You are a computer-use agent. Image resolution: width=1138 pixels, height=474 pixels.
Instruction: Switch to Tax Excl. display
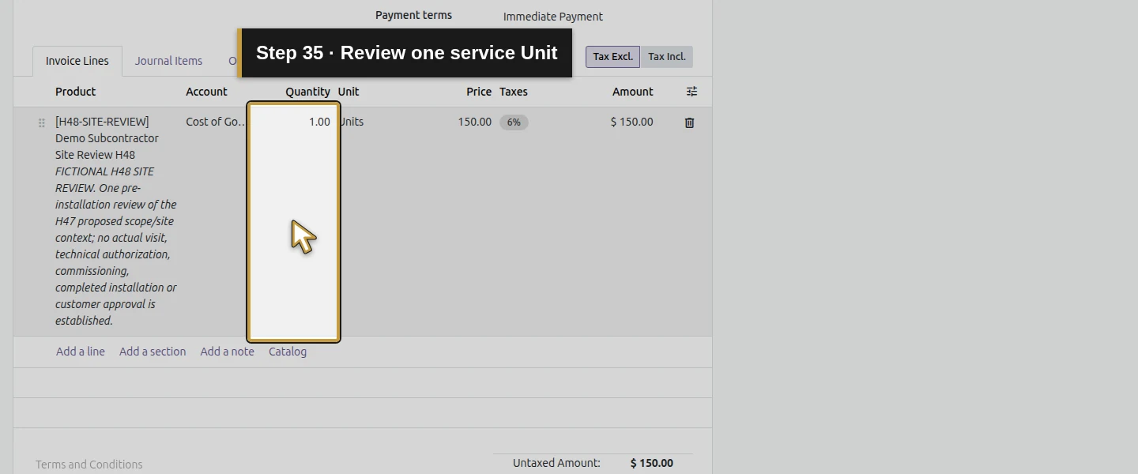click(612, 57)
